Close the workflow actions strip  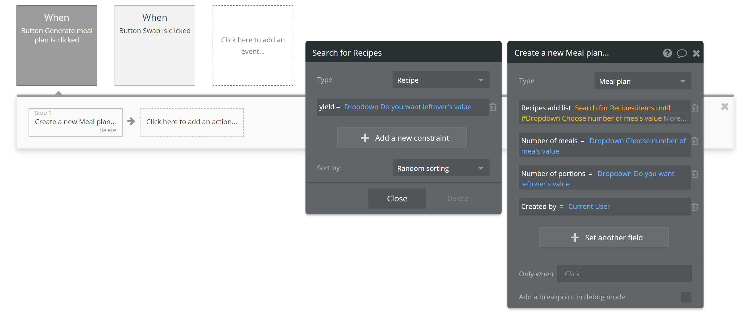click(725, 107)
